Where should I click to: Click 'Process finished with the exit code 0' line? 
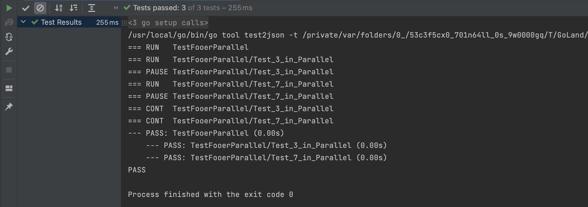tap(210, 195)
